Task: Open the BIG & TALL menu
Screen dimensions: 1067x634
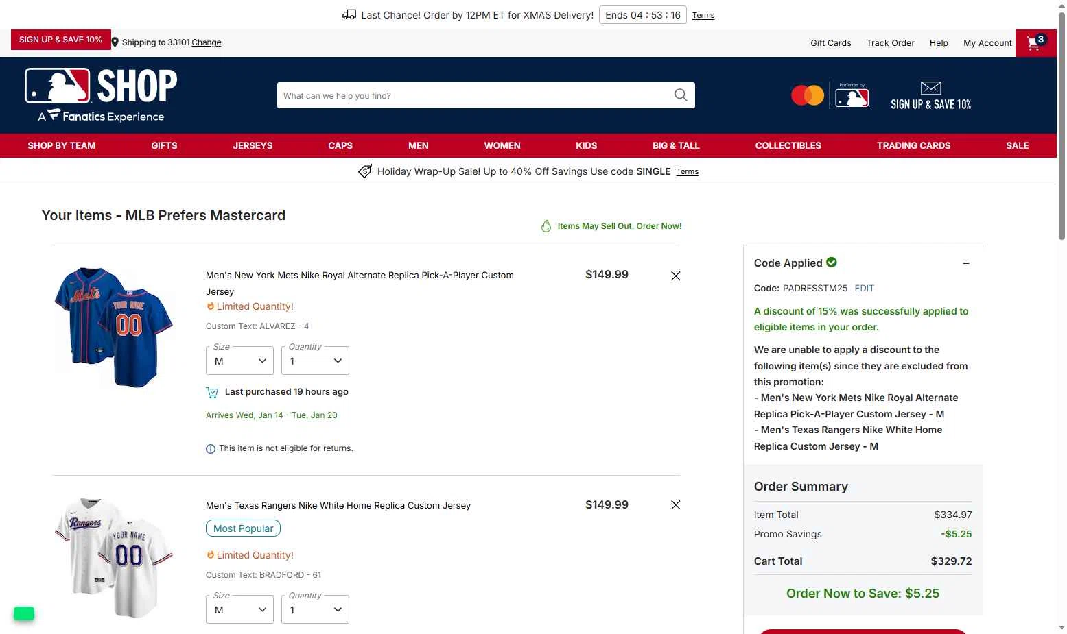Action: tap(676, 145)
